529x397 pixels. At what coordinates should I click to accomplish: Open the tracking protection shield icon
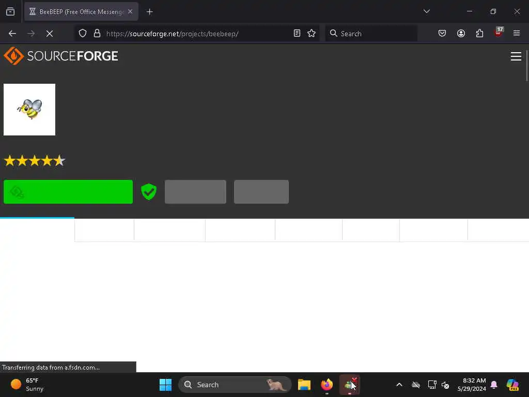[x=83, y=34]
